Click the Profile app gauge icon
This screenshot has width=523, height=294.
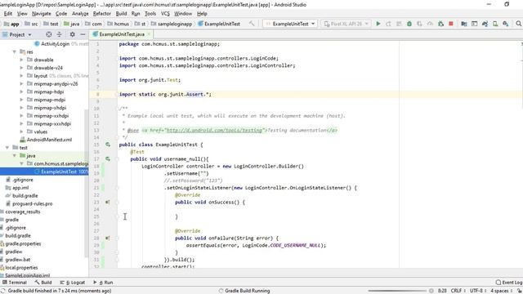click(430, 24)
